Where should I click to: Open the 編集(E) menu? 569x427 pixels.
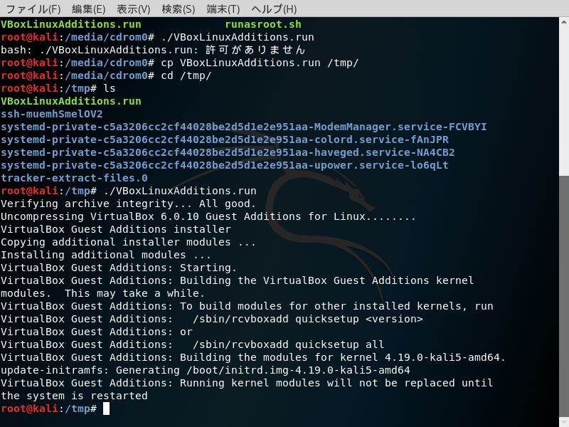(x=88, y=9)
